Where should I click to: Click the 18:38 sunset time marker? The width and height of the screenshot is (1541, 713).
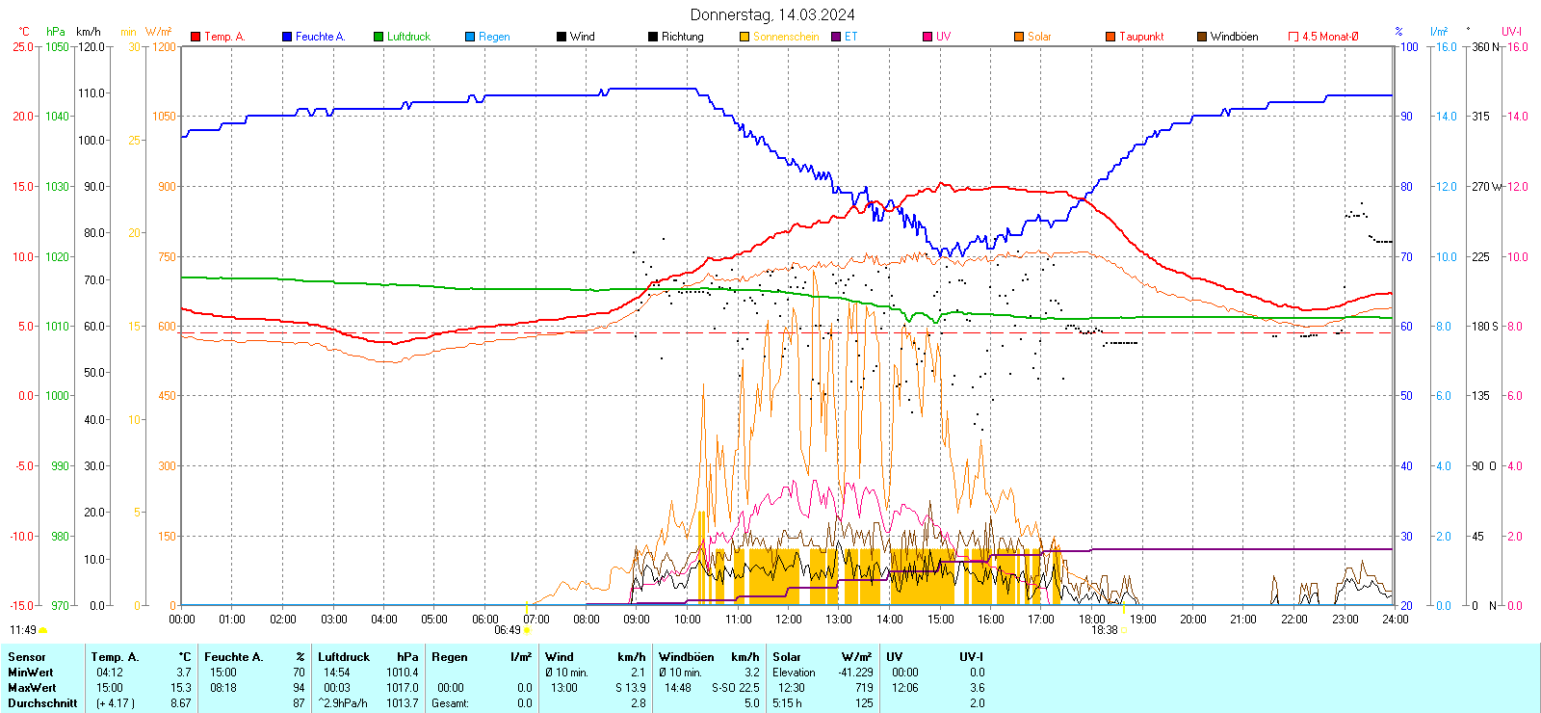(x=1104, y=630)
